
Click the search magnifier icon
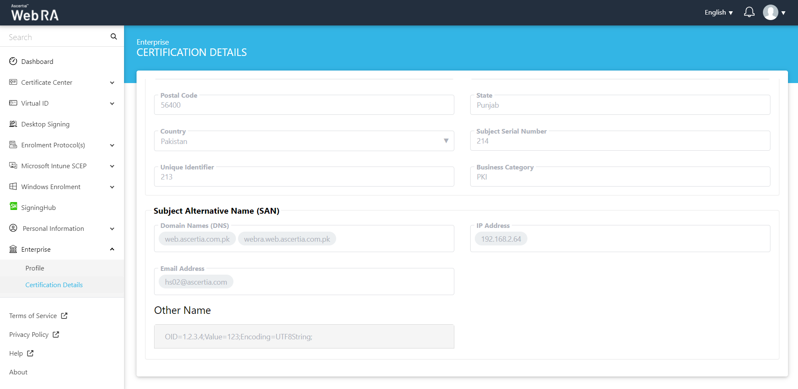coord(114,37)
